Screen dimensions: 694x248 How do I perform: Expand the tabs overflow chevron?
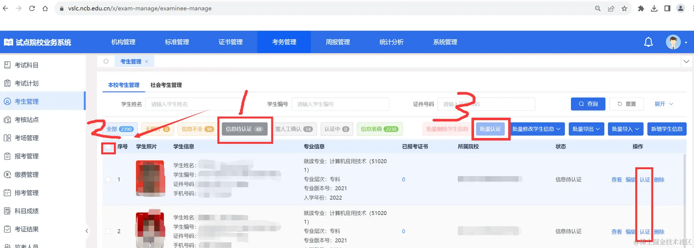[x=686, y=61]
